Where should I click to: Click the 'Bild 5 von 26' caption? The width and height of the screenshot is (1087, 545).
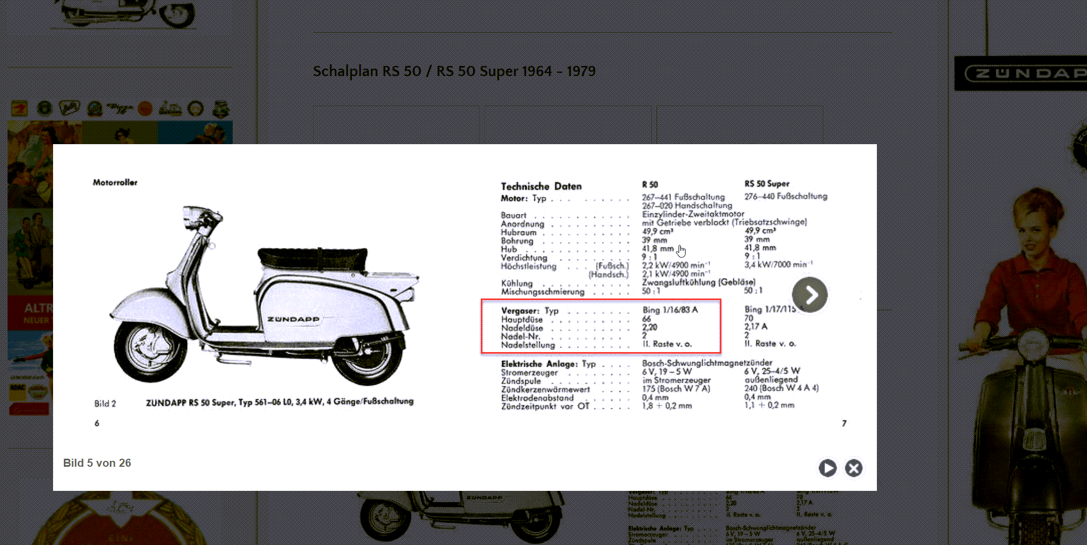coord(97,463)
